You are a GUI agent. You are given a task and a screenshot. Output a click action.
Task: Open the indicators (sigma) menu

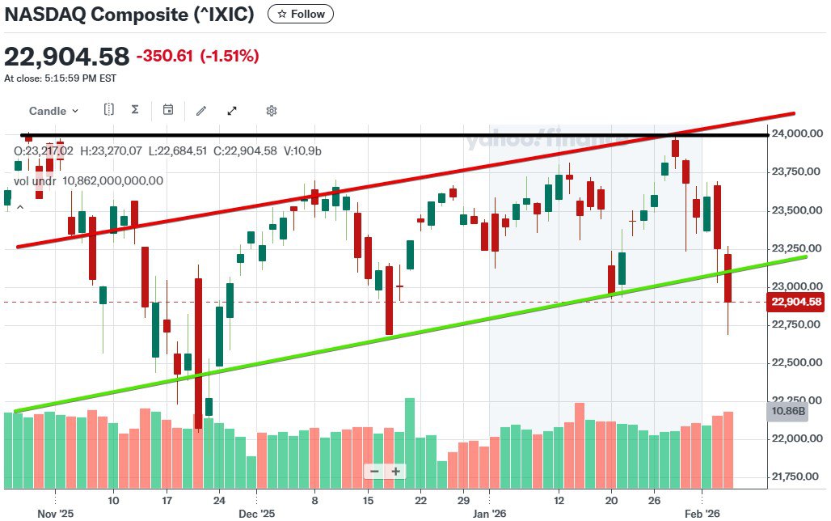[x=135, y=110]
